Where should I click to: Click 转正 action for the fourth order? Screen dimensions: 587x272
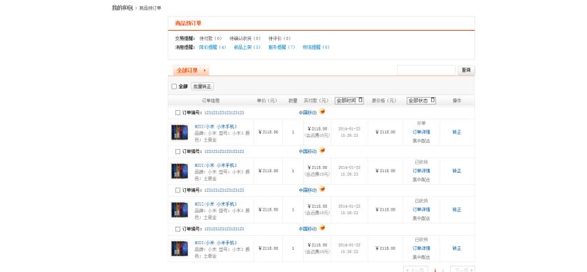pyautogui.click(x=457, y=248)
